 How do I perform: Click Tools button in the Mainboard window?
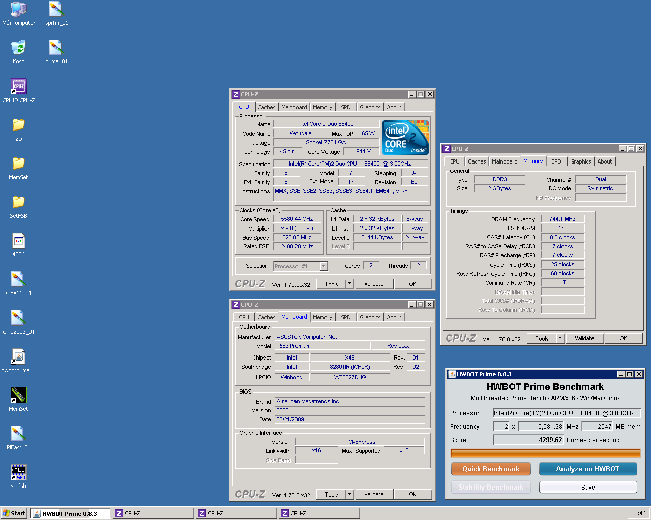[332, 494]
